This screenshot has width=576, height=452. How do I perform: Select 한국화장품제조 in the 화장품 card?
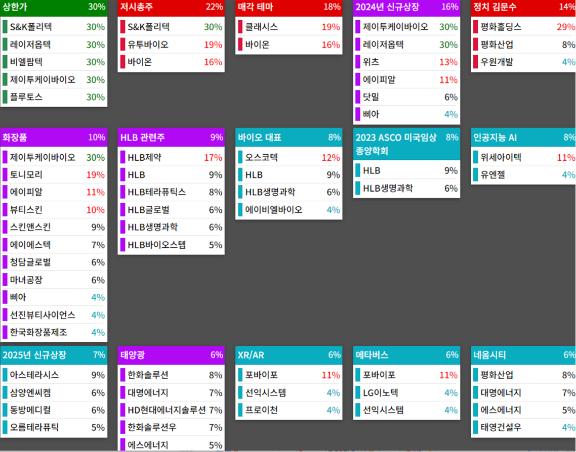click(54, 332)
